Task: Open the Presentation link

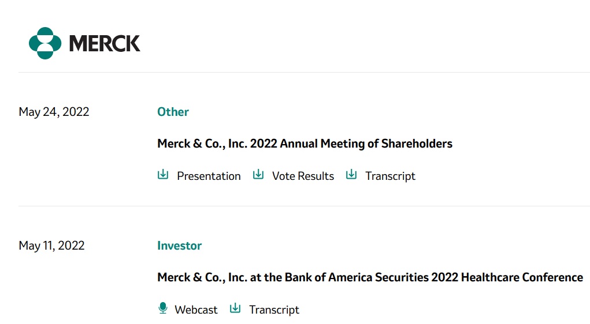Action: coord(209,176)
